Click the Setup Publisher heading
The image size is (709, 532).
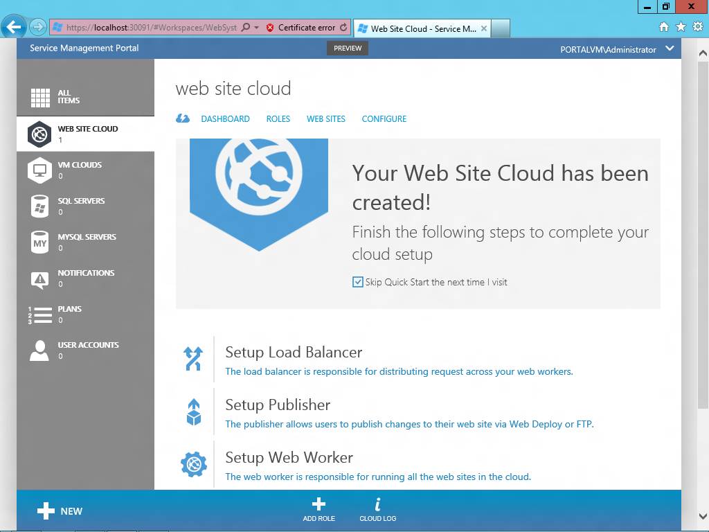(x=278, y=405)
